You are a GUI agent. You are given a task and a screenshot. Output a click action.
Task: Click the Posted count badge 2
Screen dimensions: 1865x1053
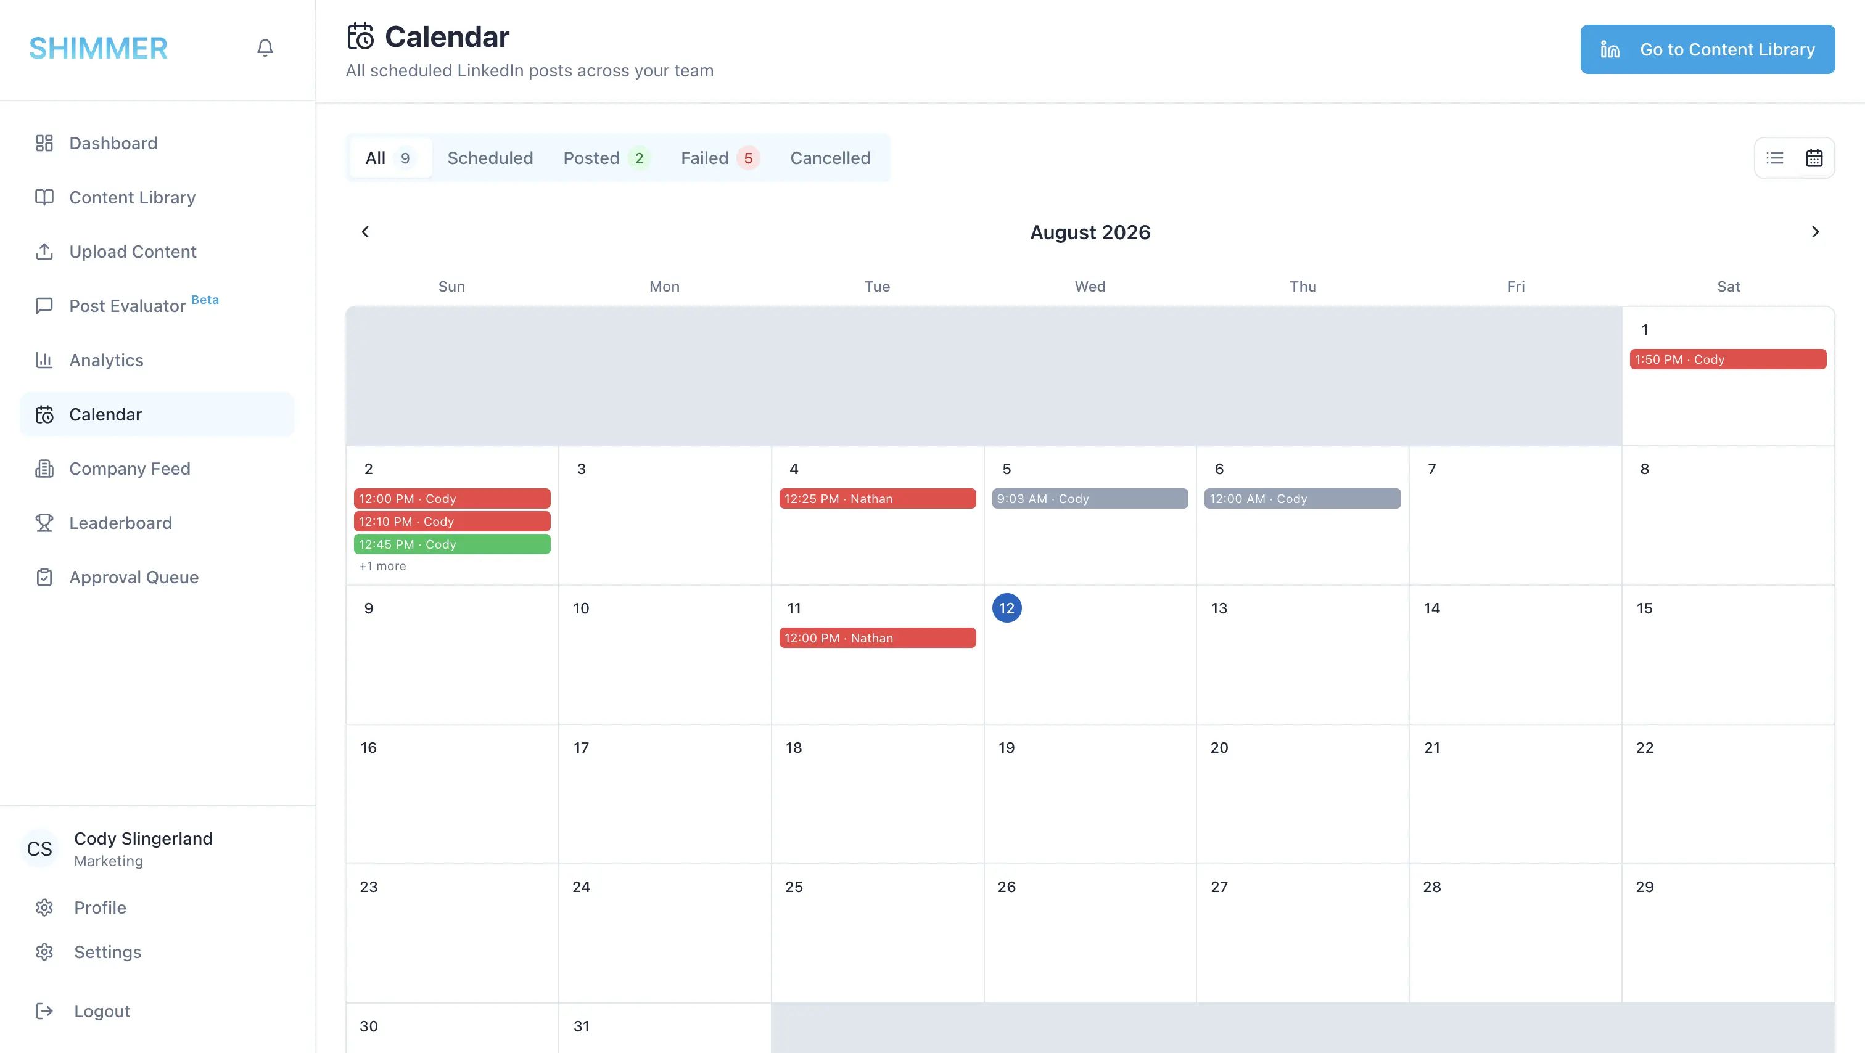point(640,158)
